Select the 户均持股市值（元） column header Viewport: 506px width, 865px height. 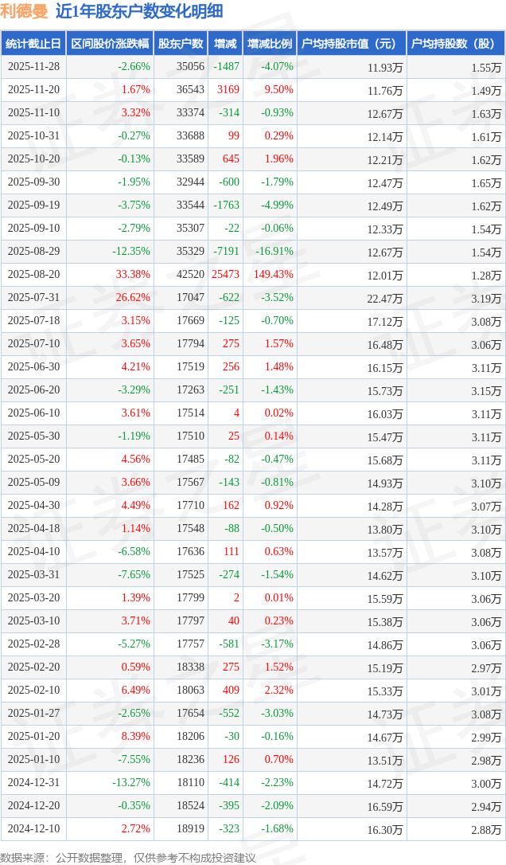350,44
